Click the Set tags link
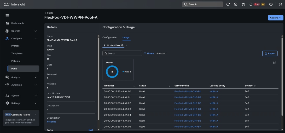 click(91, 130)
